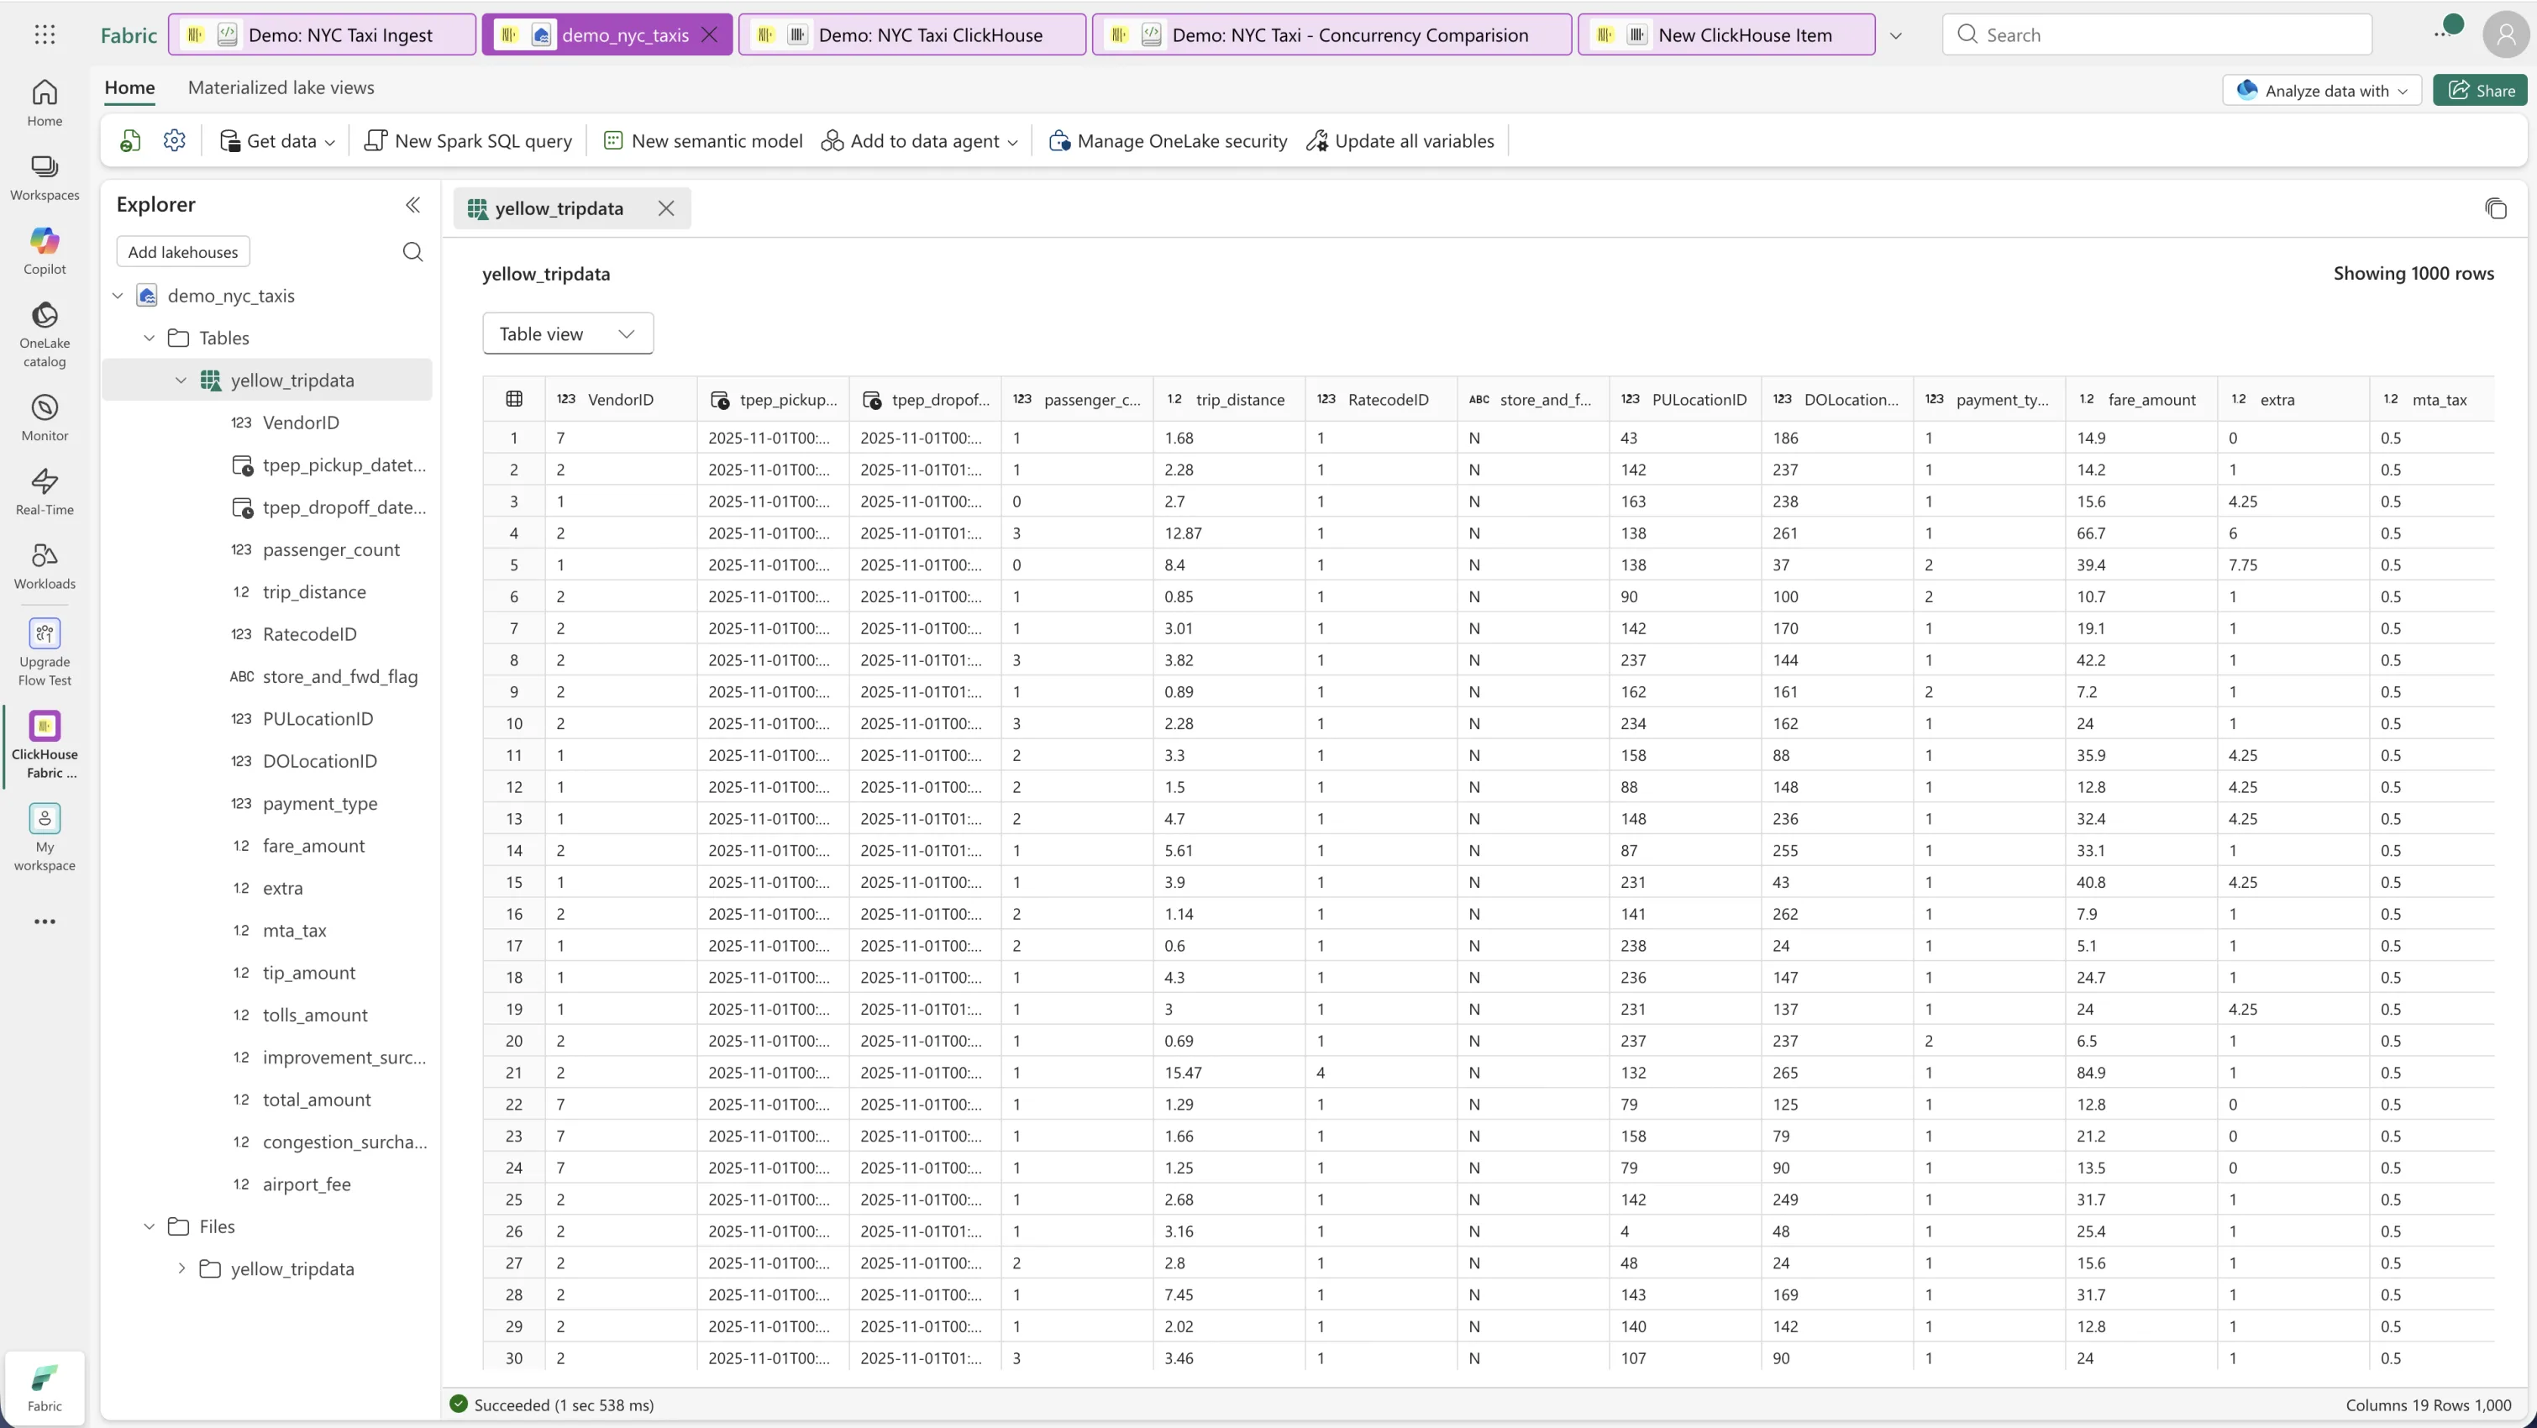The width and height of the screenshot is (2537, 1428).
Task: Open OneLake catalog in the sidebar
Action: coord(45,335)
